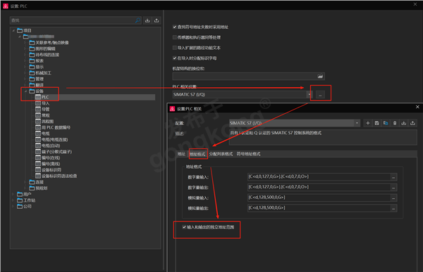Click the copy configuration icon in 设置:PLC 相关
This screenshot has width=423, height=272.
click(386, 123)
